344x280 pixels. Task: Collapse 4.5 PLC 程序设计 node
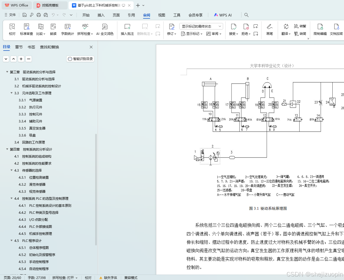click(x=11, y=241)
